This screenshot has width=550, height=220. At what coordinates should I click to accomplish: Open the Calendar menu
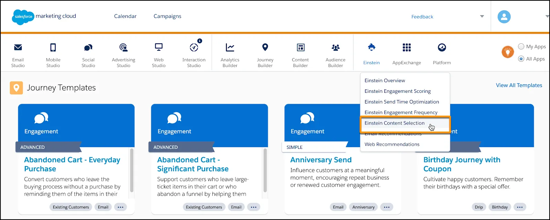point(125,16)
